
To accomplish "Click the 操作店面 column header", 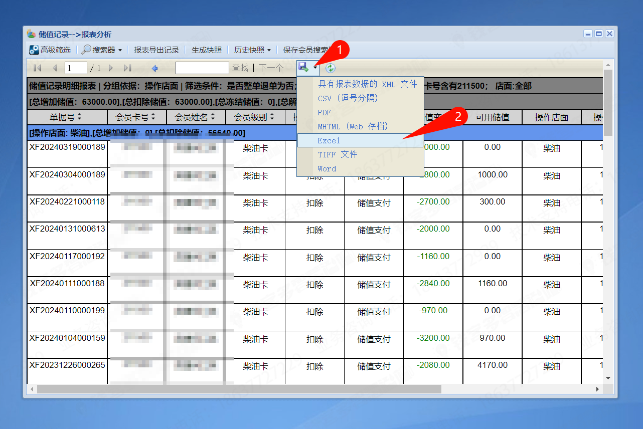I will [x=552, y=117].
